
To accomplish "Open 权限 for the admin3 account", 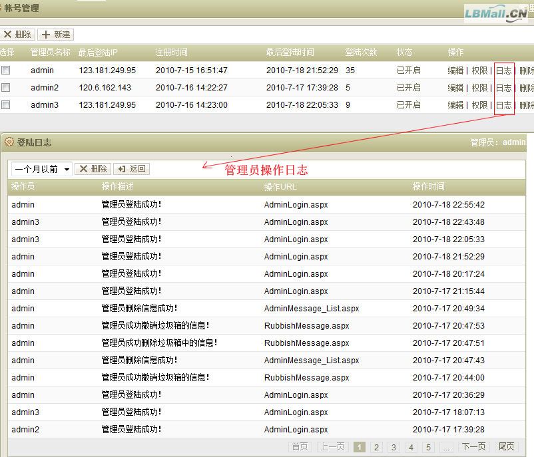I will tap(480, 105).
